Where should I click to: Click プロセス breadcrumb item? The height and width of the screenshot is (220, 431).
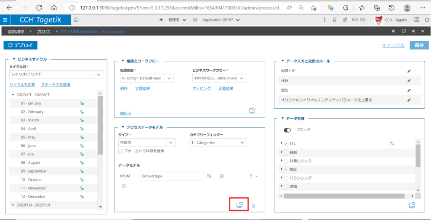point(43,31)
